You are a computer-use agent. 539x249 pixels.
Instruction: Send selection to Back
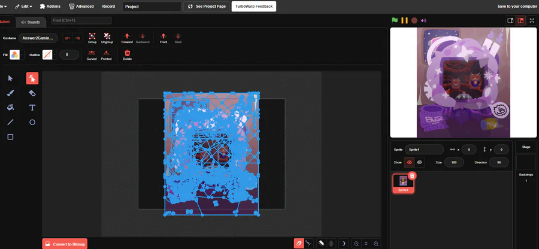pyautogui.click(x=178, y=38)
